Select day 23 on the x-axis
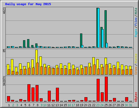The width and height of the screenshot is (139, 108). (x=98, y=105)
